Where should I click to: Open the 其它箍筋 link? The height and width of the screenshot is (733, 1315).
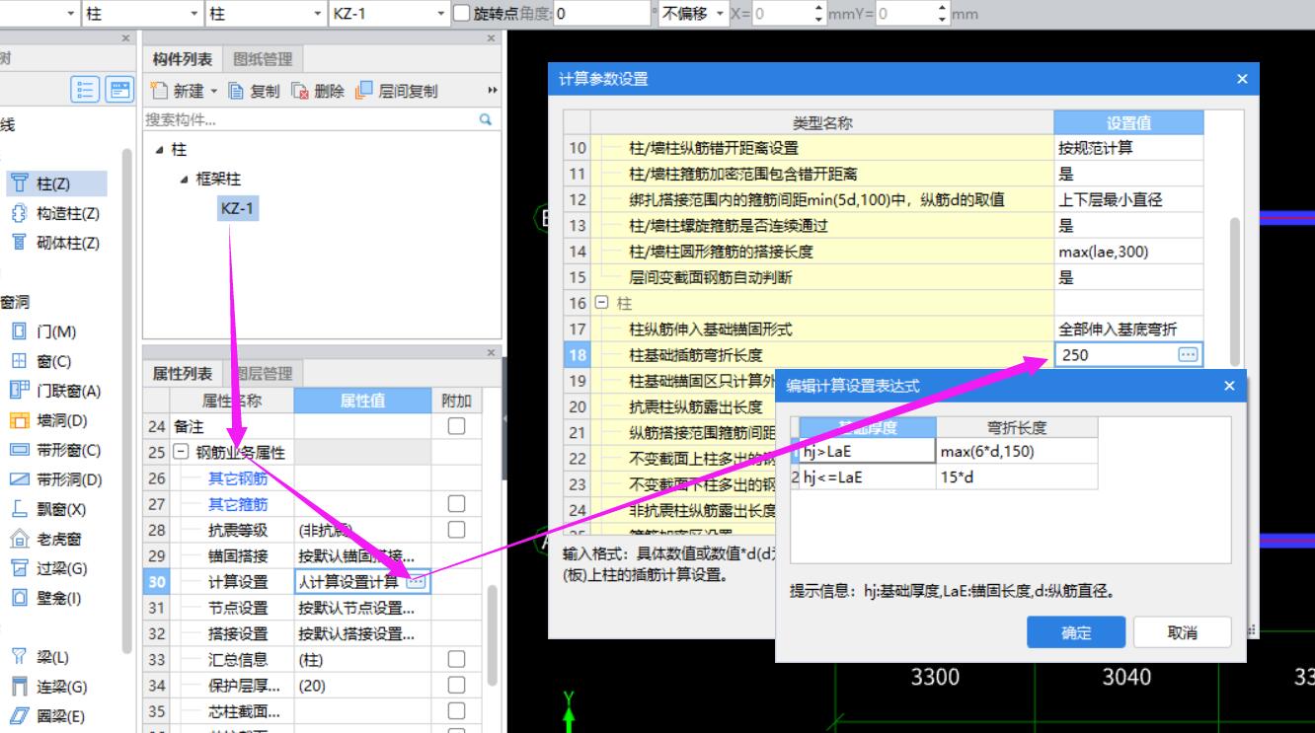(238, 504)
